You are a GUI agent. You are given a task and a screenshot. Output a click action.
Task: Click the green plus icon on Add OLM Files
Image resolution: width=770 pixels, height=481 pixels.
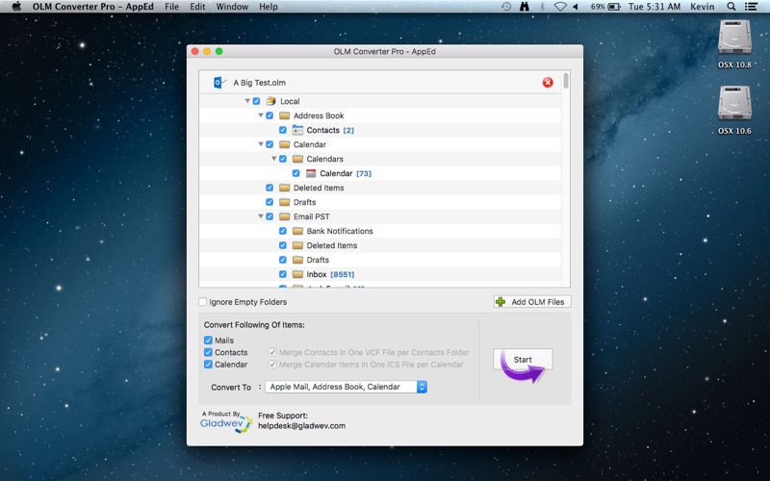[500, 302]
